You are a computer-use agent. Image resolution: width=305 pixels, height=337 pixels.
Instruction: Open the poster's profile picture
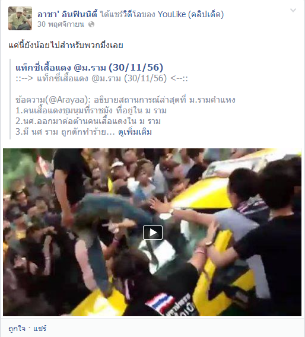[20, 18]
